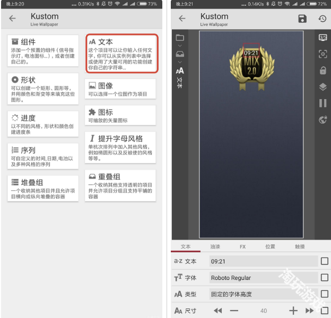Tap the screen counter 3/5 icon
The width and height of the screenshot is (331, 318).
323,38
